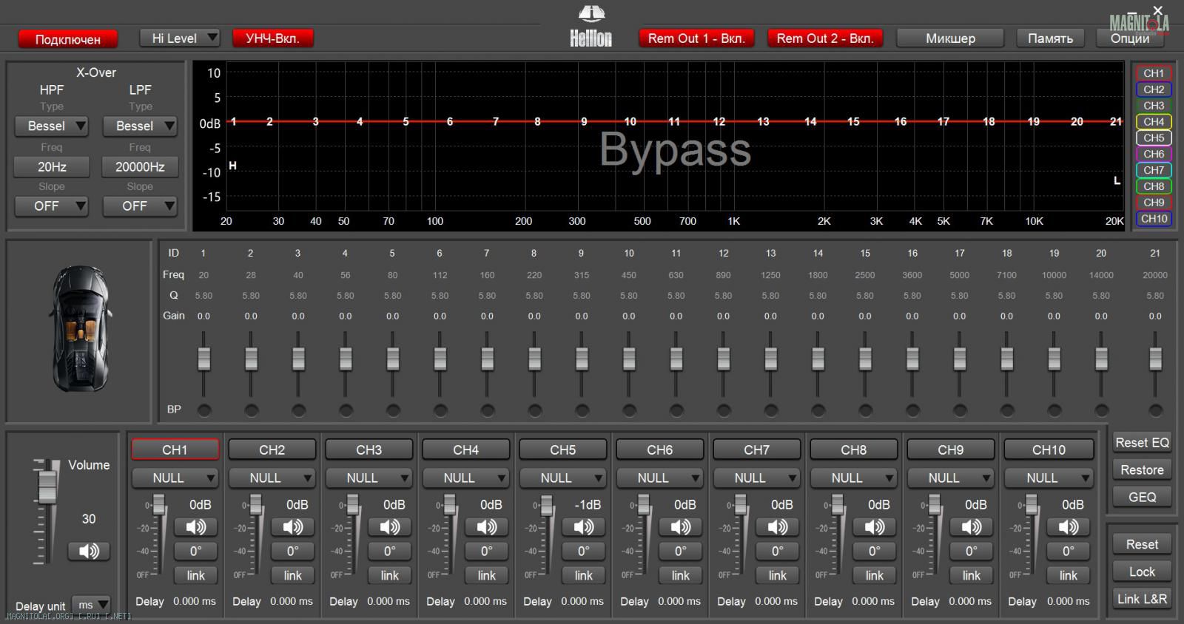1184x624 pixels.
Task: Click the Reset button
Action: click(1142, 545)
